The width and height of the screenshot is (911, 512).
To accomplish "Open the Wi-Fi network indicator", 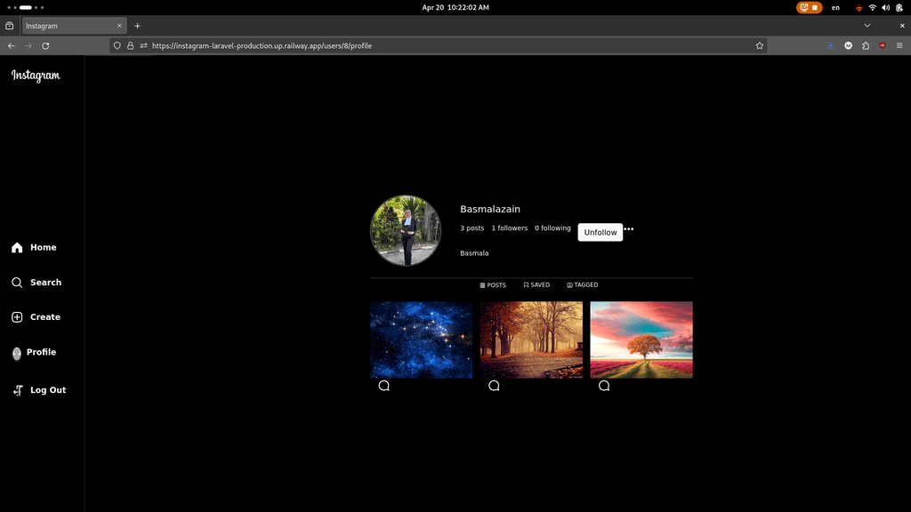I will [872, 7].
